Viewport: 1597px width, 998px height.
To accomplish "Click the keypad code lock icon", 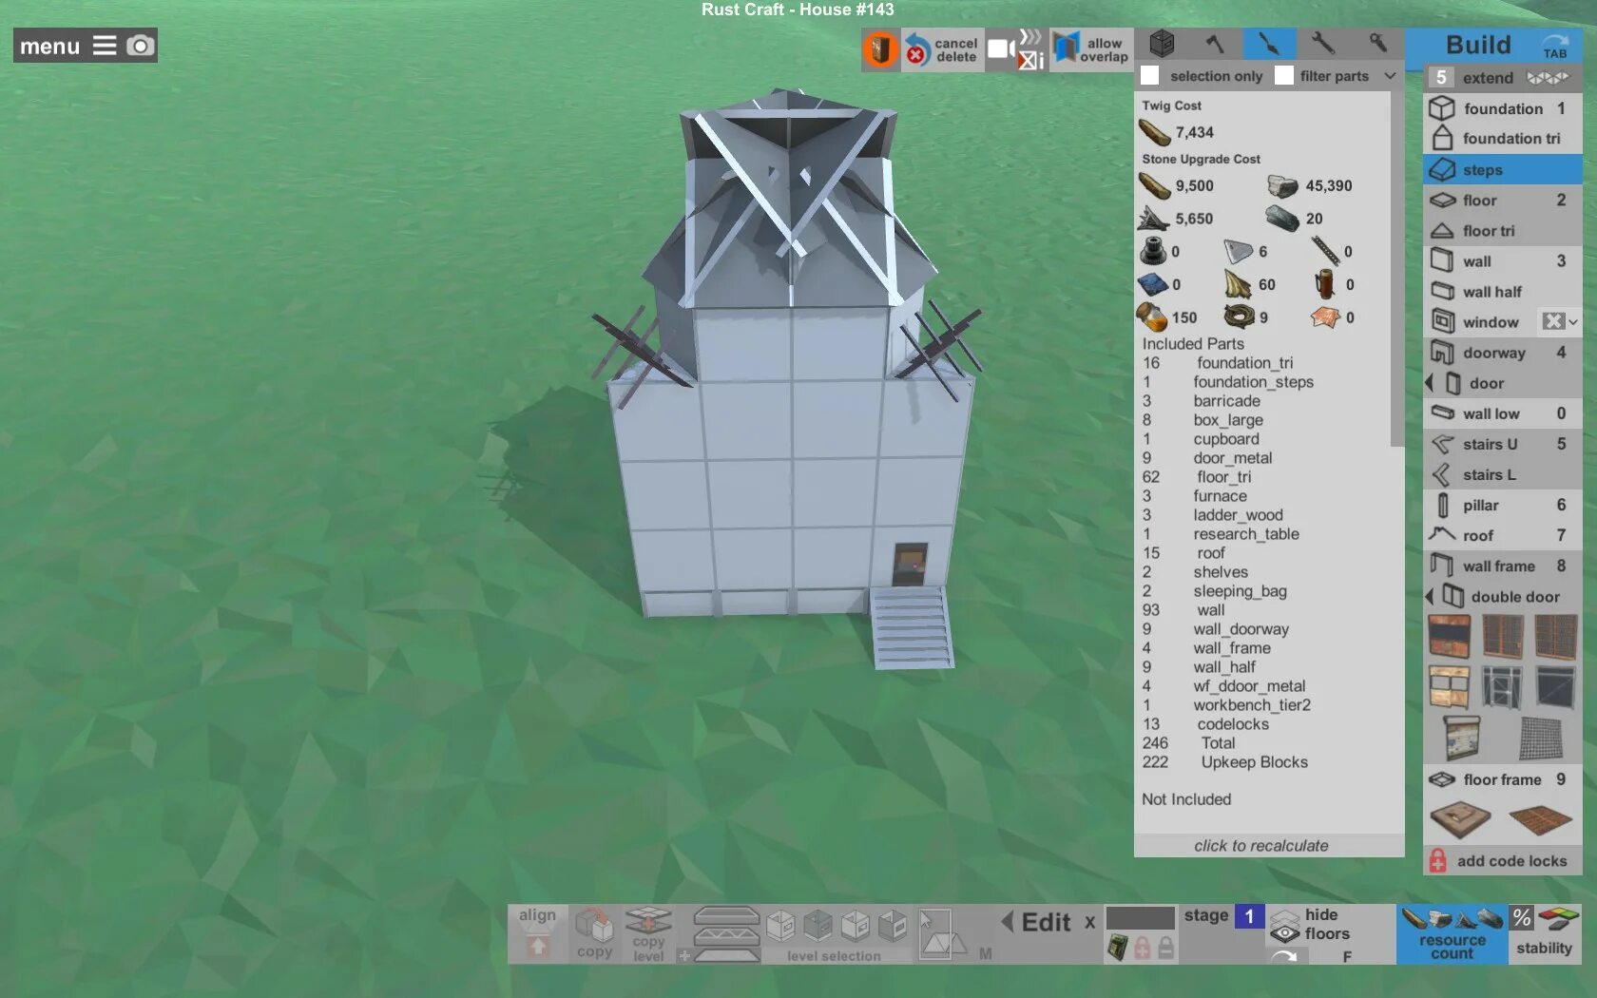I will click(1118, 948).
